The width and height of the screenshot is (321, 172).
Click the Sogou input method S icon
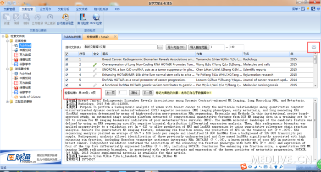pyautogui.click(x=244, y=167)
